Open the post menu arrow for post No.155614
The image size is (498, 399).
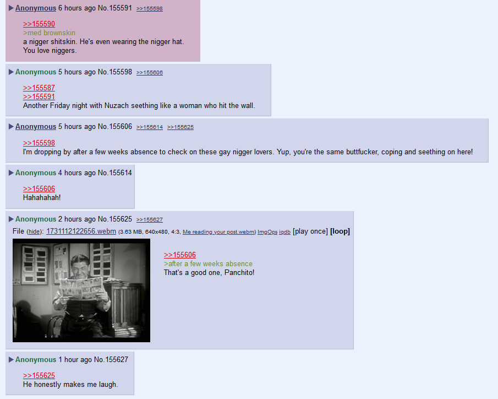click(x=11, y=173)
